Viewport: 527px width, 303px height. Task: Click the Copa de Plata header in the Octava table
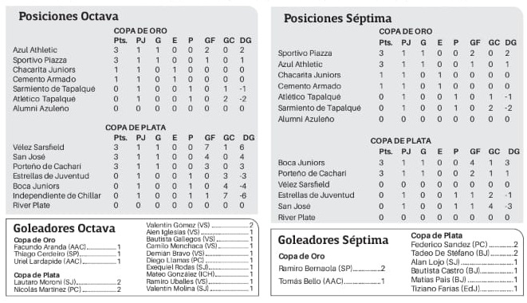136,128
